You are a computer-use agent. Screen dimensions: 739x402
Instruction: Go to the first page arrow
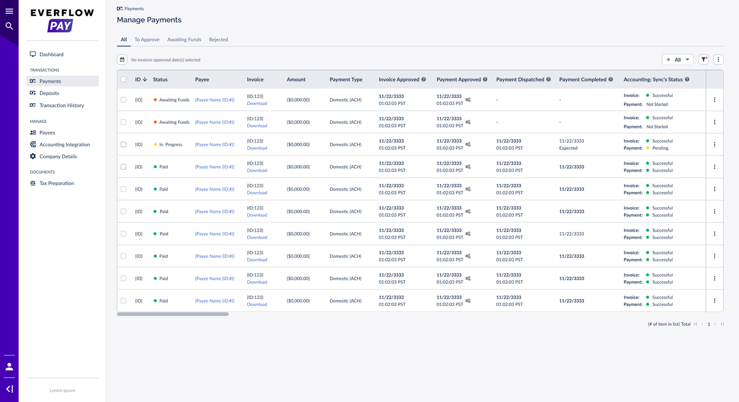pyautogui.click(x=695, y=324)
